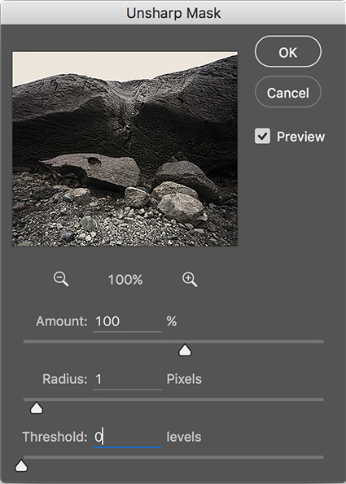Click the Radius slider handle
The width and height of the screenshot is (346, 484).
coord(37,408)
